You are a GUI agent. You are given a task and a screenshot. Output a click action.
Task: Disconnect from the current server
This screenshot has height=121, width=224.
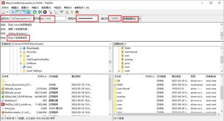coord(50,12)
